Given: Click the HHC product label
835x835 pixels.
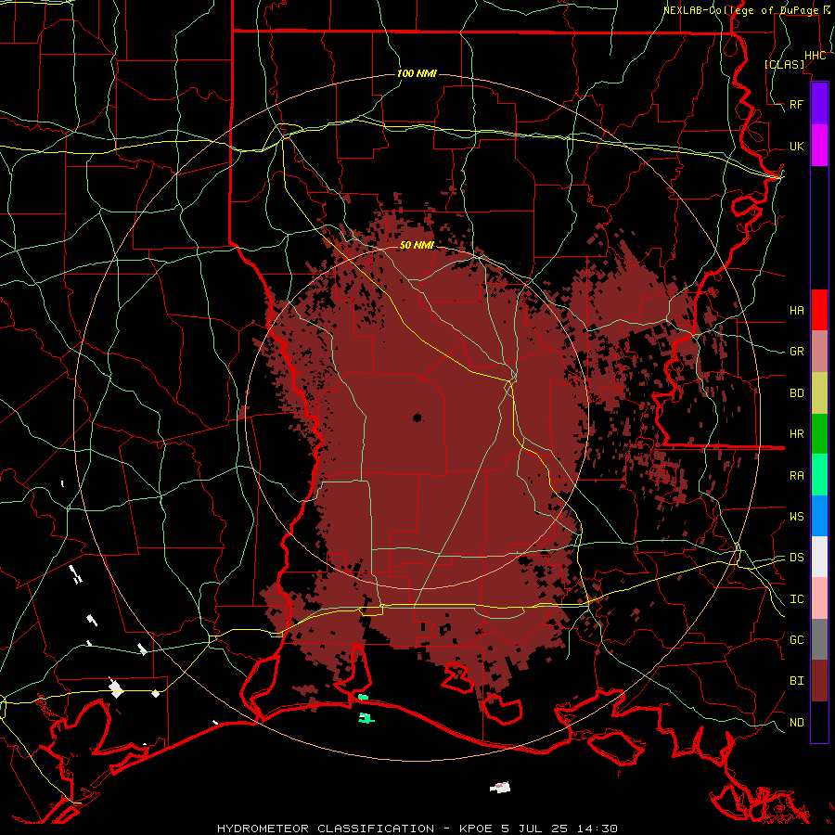Looking at the screenshot, I should click(x=815, y=56).
